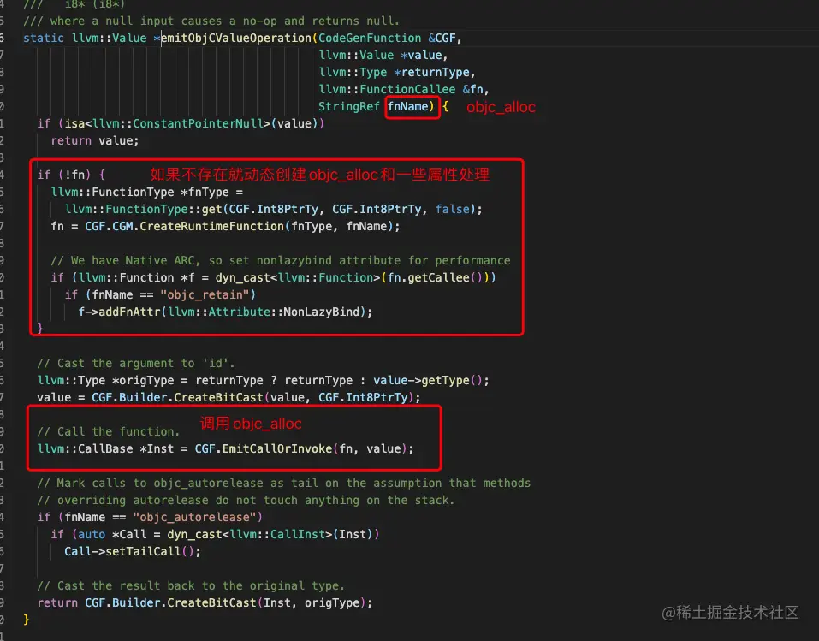This screenshot has width=819, height=641.
Task: Click the 'fn.getCallee()' call
Action: click(x=435, y=278)
